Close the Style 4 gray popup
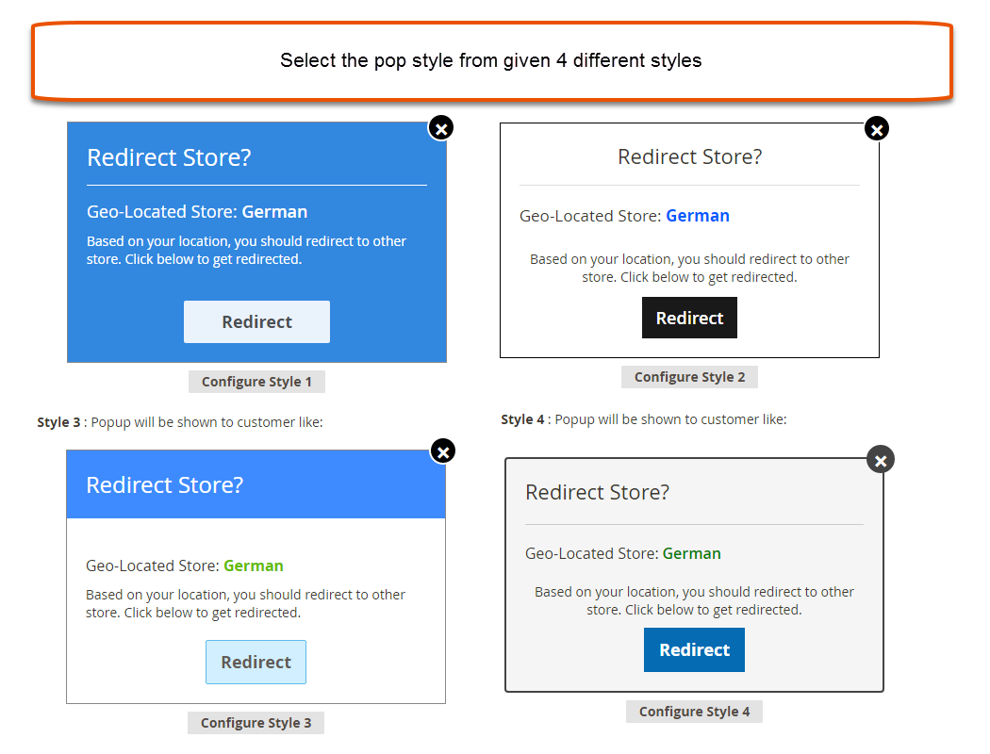The width and height of the screenshot is (990, 754). tap(881, 460)
